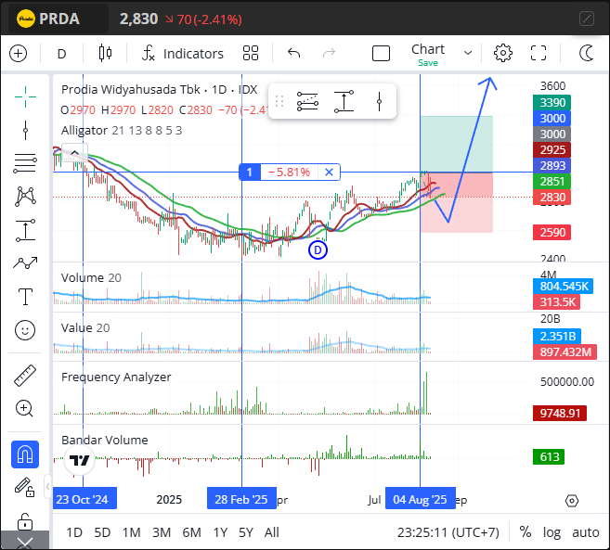The image size is (610, 550).
Task: Open the D timeframe interval selector
Action: click(x=61, y=54)
